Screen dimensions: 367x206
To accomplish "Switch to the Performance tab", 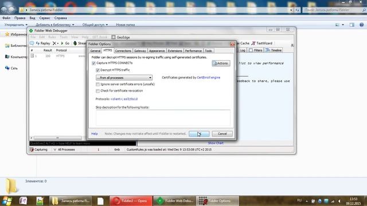I will coord(193,51).
